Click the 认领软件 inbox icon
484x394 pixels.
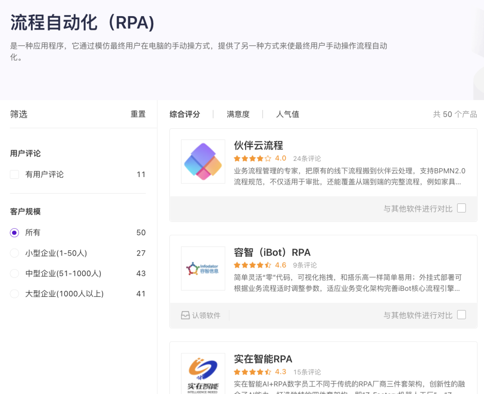185,316
